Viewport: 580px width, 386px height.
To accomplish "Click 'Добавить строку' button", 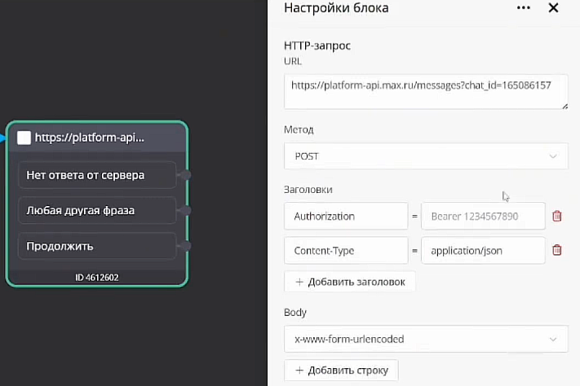I will pos(341,371).
